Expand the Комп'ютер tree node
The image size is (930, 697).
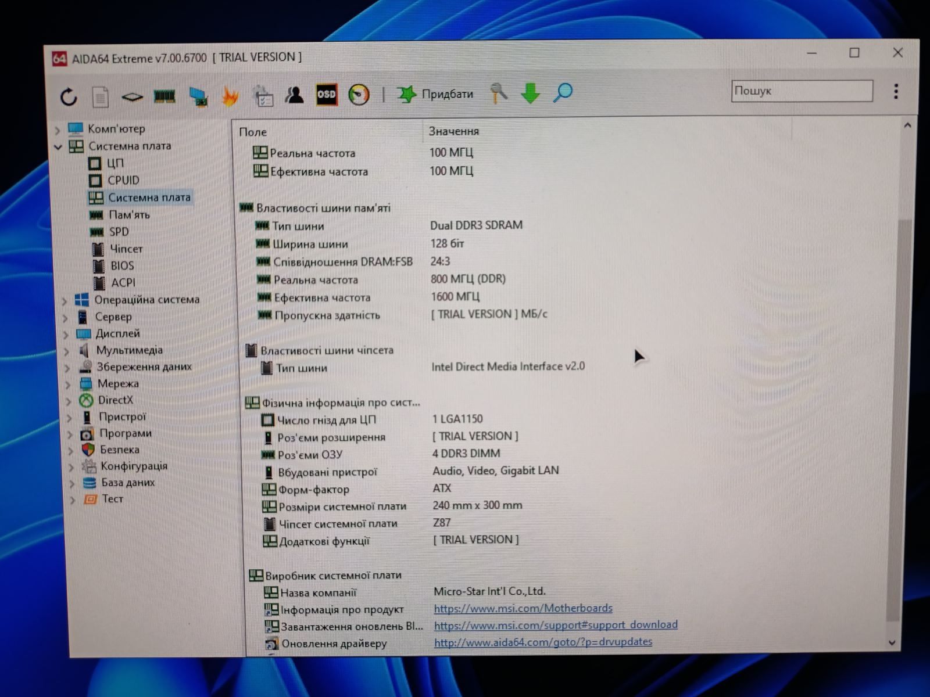coord(57,130)
